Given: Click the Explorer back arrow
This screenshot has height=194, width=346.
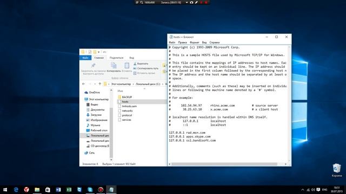Looking at the screenshot, I should pos(84,84).
